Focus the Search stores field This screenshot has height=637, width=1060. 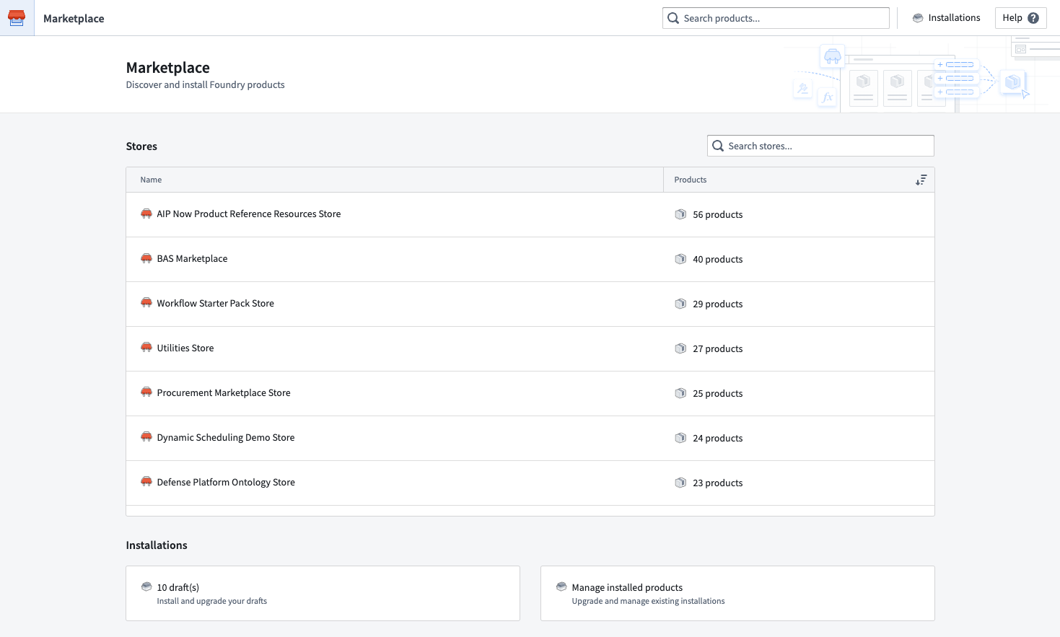coord(820,146)
